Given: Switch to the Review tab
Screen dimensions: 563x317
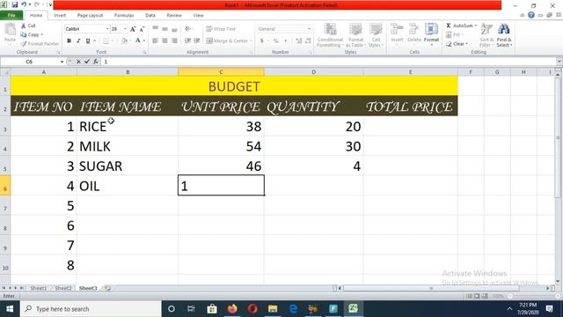Looking at the screenshot, I should pos(174,15).
